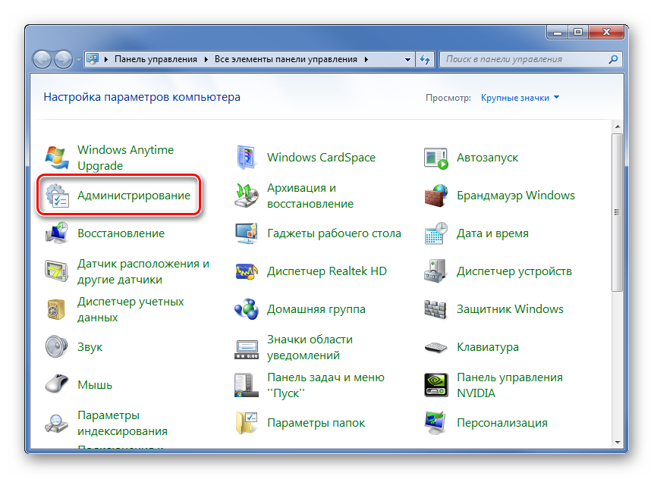Open the Windows CardSpace link
The width and height of the screenshot is (654, 479).
coord(321,158)
